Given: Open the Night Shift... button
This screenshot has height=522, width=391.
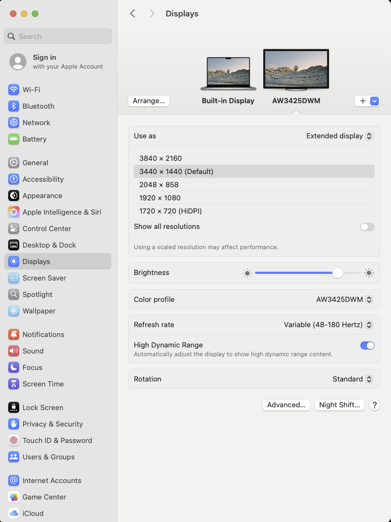Looking at the screenshot, I should [x=339, y=405].
